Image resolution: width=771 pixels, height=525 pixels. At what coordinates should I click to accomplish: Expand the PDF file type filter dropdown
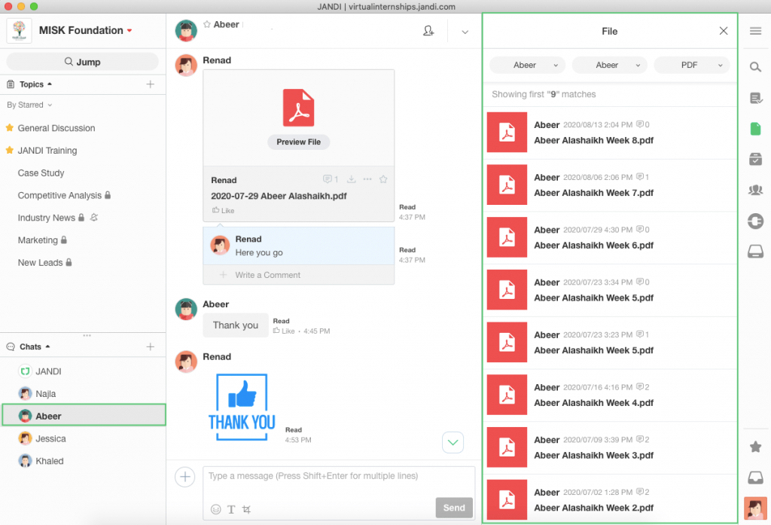point(692,66)
